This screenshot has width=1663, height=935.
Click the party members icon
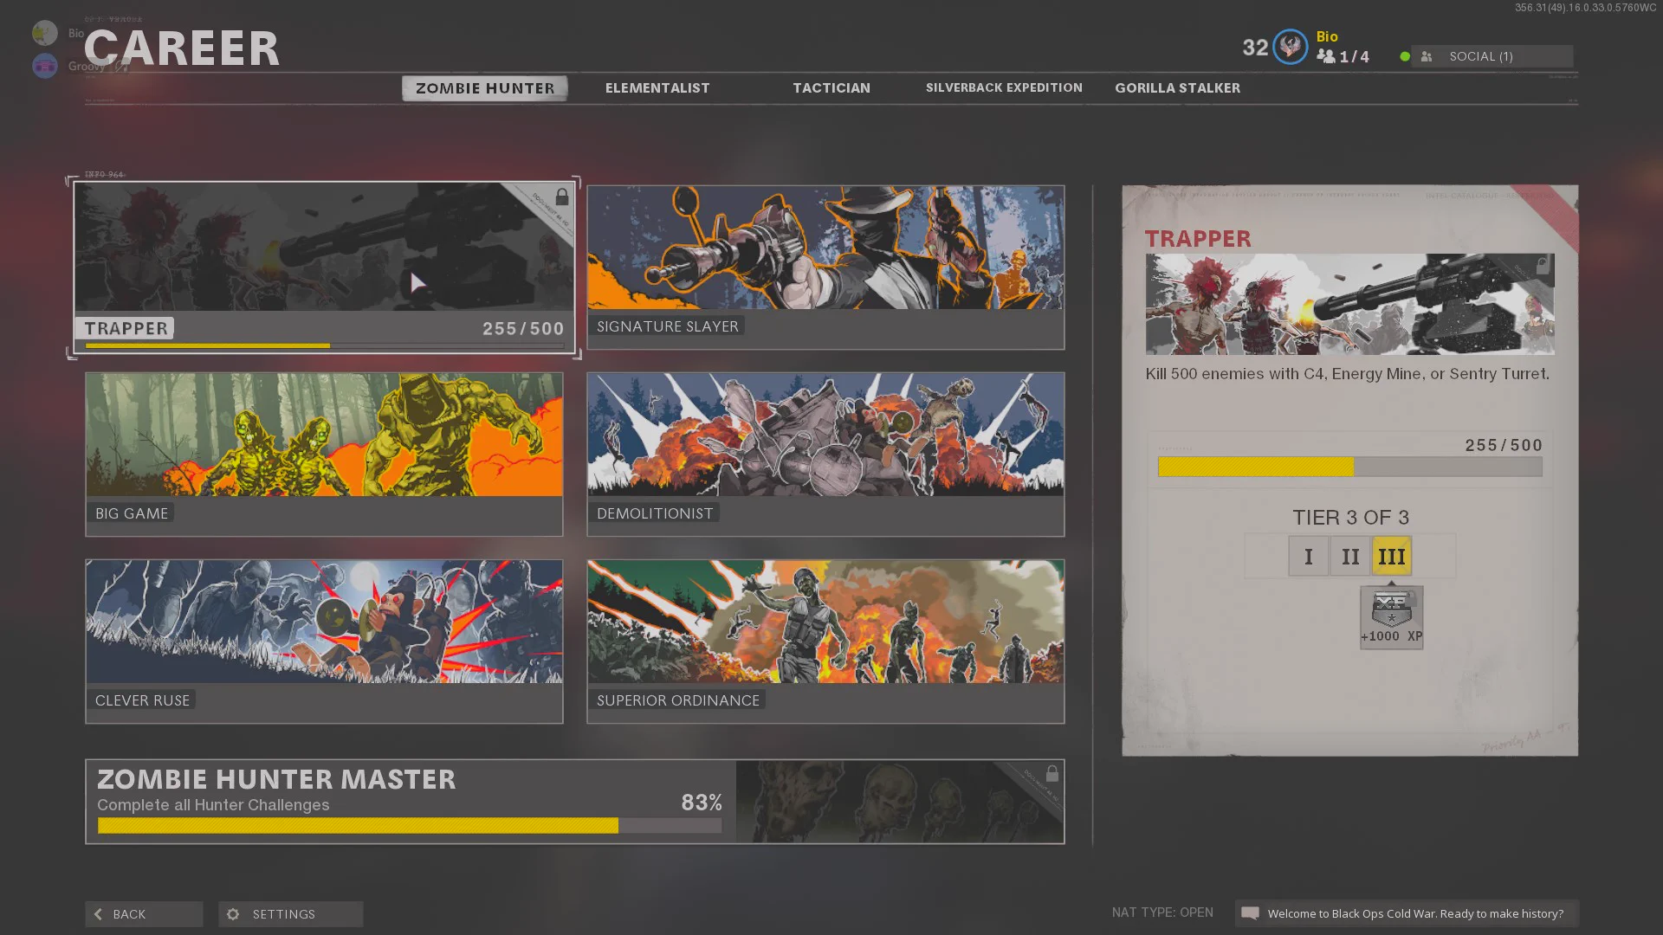(1325, 56)
